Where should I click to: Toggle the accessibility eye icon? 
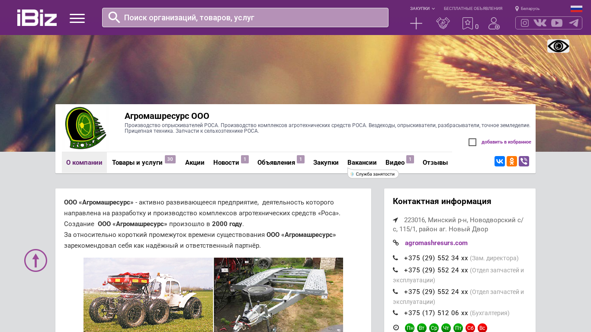point(558,46)
